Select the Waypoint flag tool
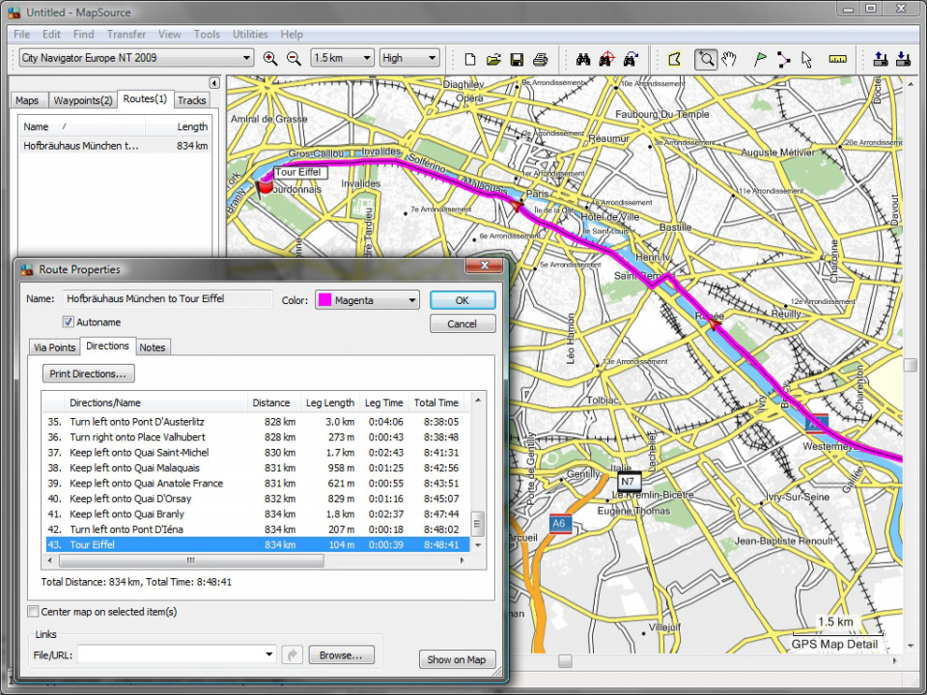Image resolution: width=927 pixels, height=695 pixels. (760, 58)
